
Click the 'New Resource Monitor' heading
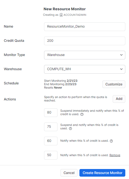click(x=65, y=9)
